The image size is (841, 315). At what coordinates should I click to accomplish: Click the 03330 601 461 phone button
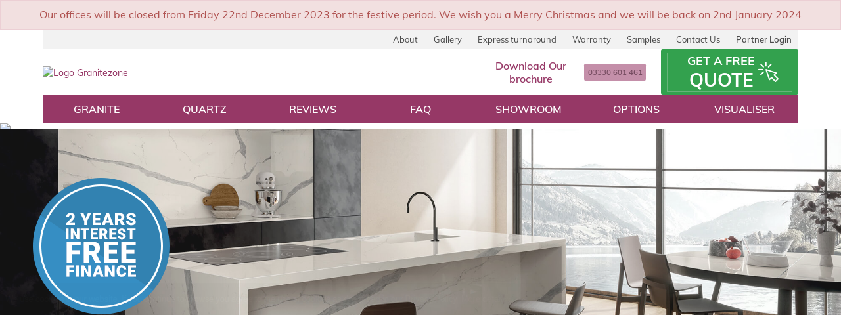pyautogui.click(x=615, y=72)
